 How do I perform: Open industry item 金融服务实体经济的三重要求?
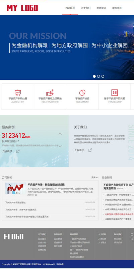tap(118, 219)
